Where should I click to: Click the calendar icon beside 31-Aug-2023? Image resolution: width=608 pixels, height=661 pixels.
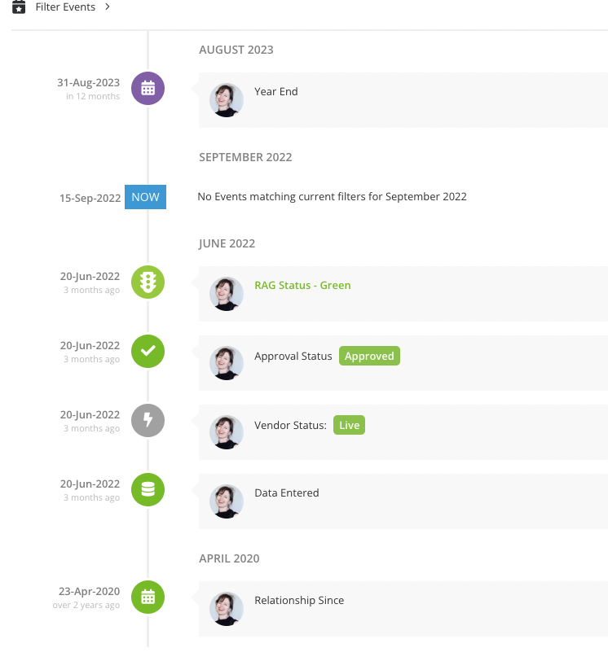[148, 88]
